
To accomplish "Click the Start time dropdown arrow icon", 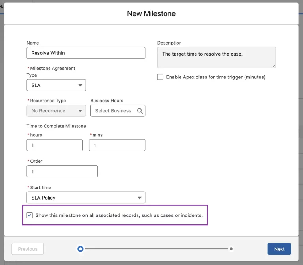I will pos(140,198).
